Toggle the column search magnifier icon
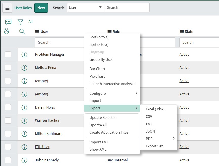The height and width of the screenshot is (166, 219). pyautogui.click(x=22, y=32)
